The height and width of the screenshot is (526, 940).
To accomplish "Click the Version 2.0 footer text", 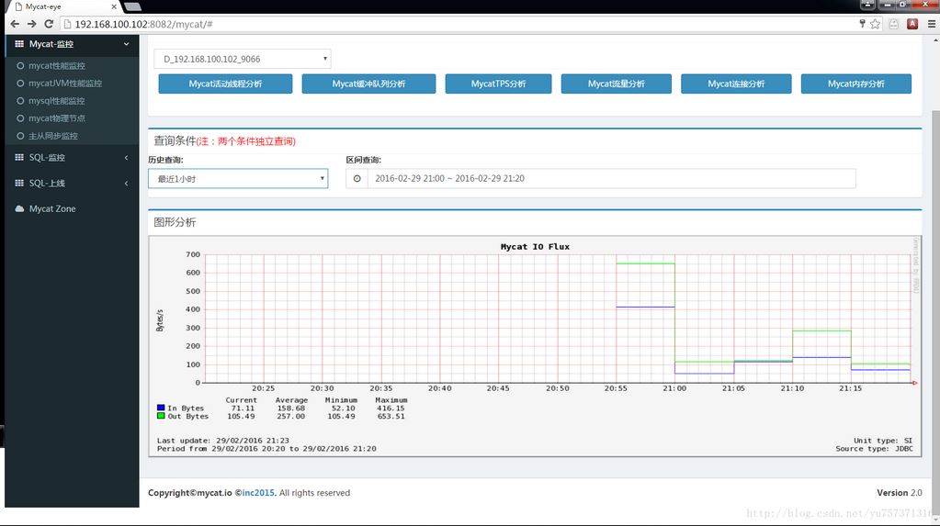I will 900,492.
